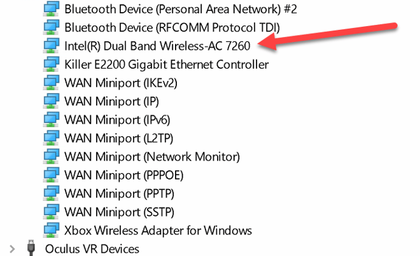
Task: Select WAN Miniport (PPTP) entry
Action: click(x=119, y=194)
